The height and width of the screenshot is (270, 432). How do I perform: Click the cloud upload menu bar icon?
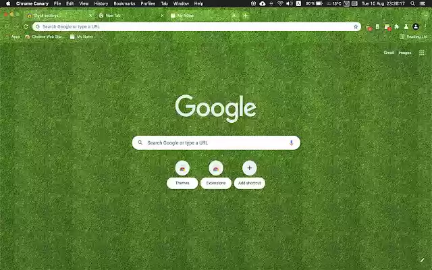[263, 3]
